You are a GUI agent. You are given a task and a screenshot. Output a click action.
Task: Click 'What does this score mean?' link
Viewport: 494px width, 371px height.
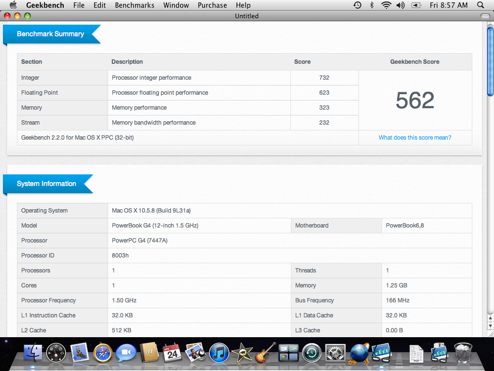[415, 138]
